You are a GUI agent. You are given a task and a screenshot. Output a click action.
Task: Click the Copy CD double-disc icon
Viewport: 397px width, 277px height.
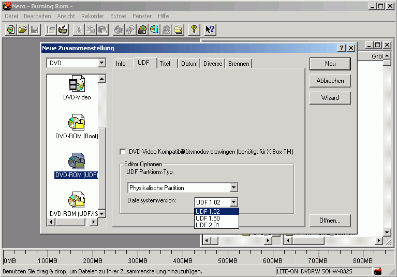coord(130,30)
